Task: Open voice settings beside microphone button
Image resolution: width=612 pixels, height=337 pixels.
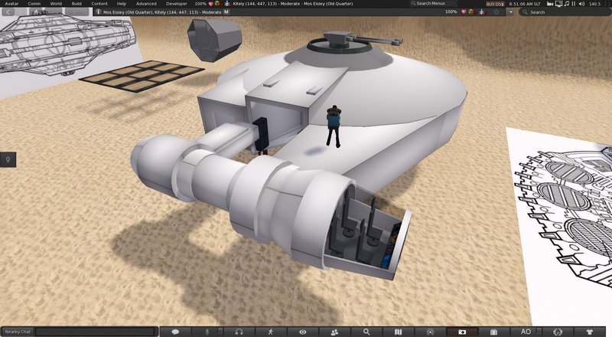Action: 220,330
